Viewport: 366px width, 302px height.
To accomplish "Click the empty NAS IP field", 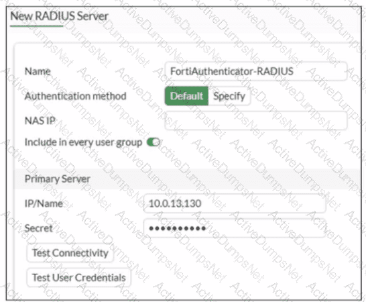I will tap(256, 120).
